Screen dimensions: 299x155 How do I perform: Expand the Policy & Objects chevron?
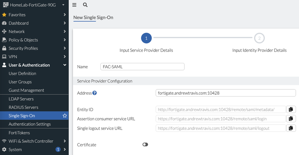pos(65,40)
